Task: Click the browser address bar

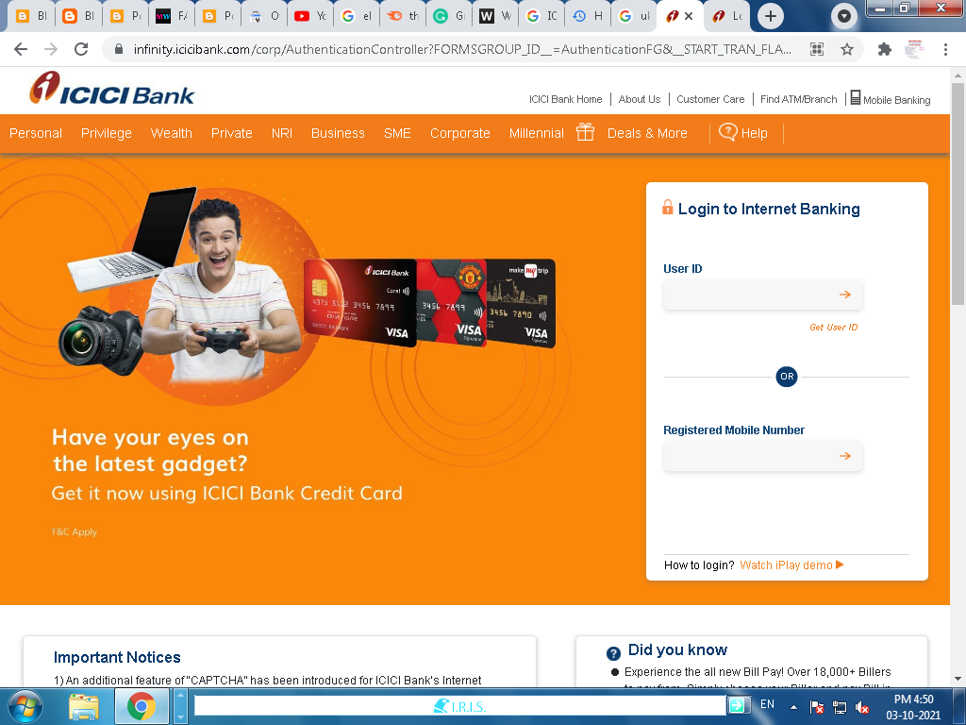Action: tap(462, 49)
